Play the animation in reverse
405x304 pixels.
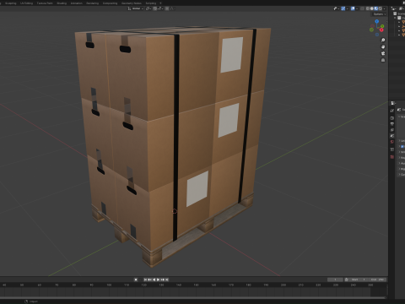154,280
